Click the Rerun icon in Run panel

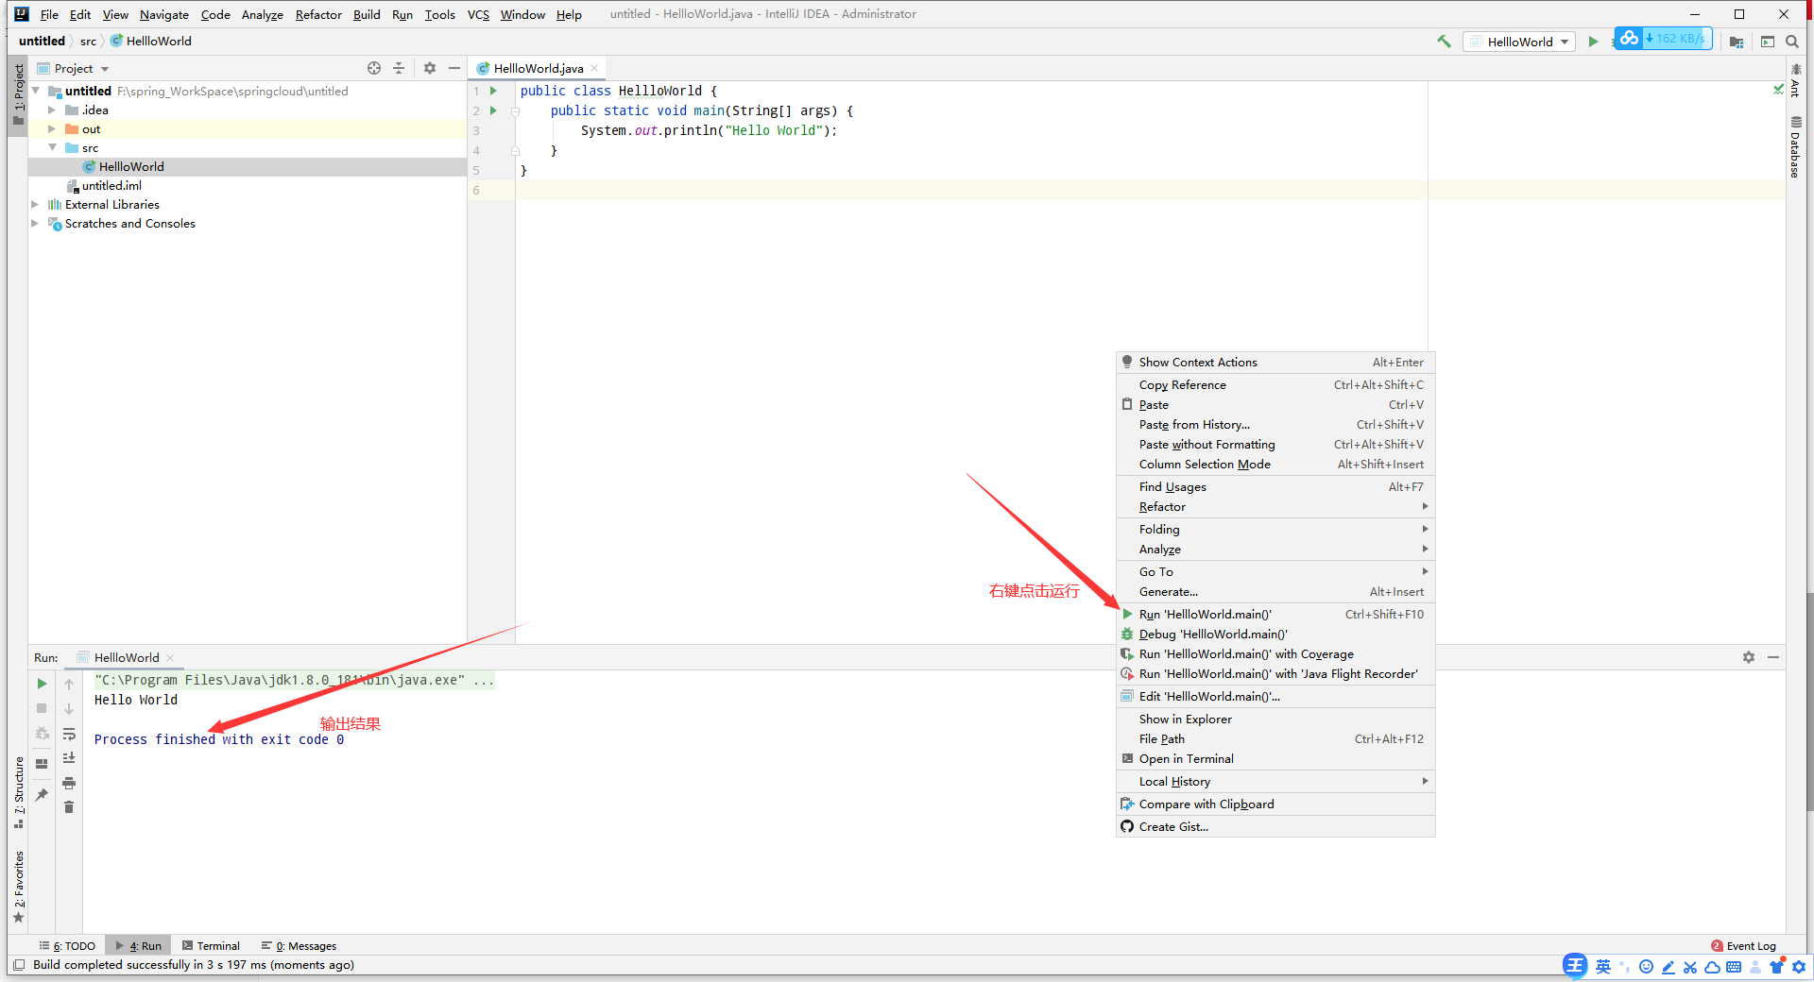[x=42, y=684]
